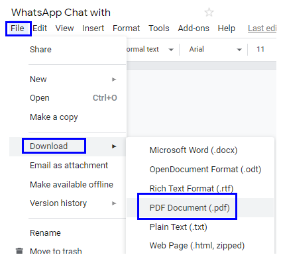Image resolution: width=281 pixels, height=261 pixels.
Task: Open the View menu
Action: [64, 28]
